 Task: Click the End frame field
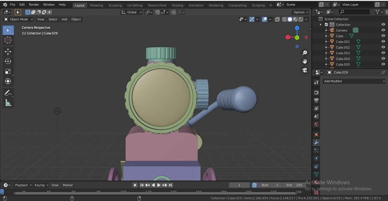[294, 185]
